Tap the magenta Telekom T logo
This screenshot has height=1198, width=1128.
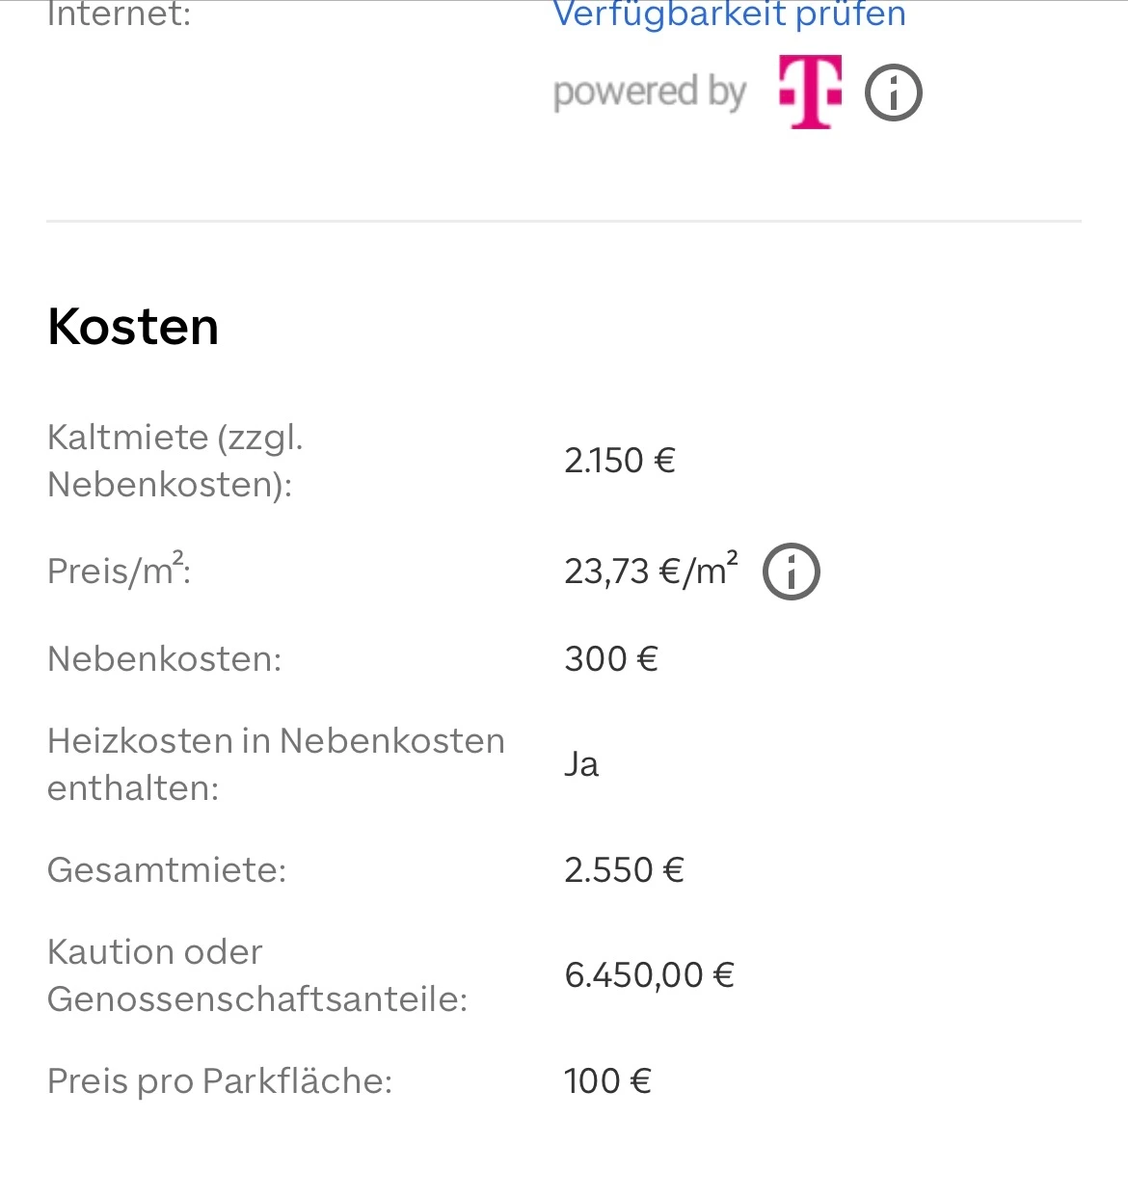click(x=810, y=92)
